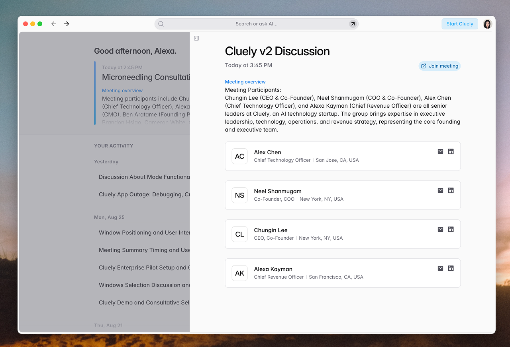Image resolution: width=510 pixels, height=347 pixels.
Task: Click the Search or ask AI field
Action: [257, 24]
